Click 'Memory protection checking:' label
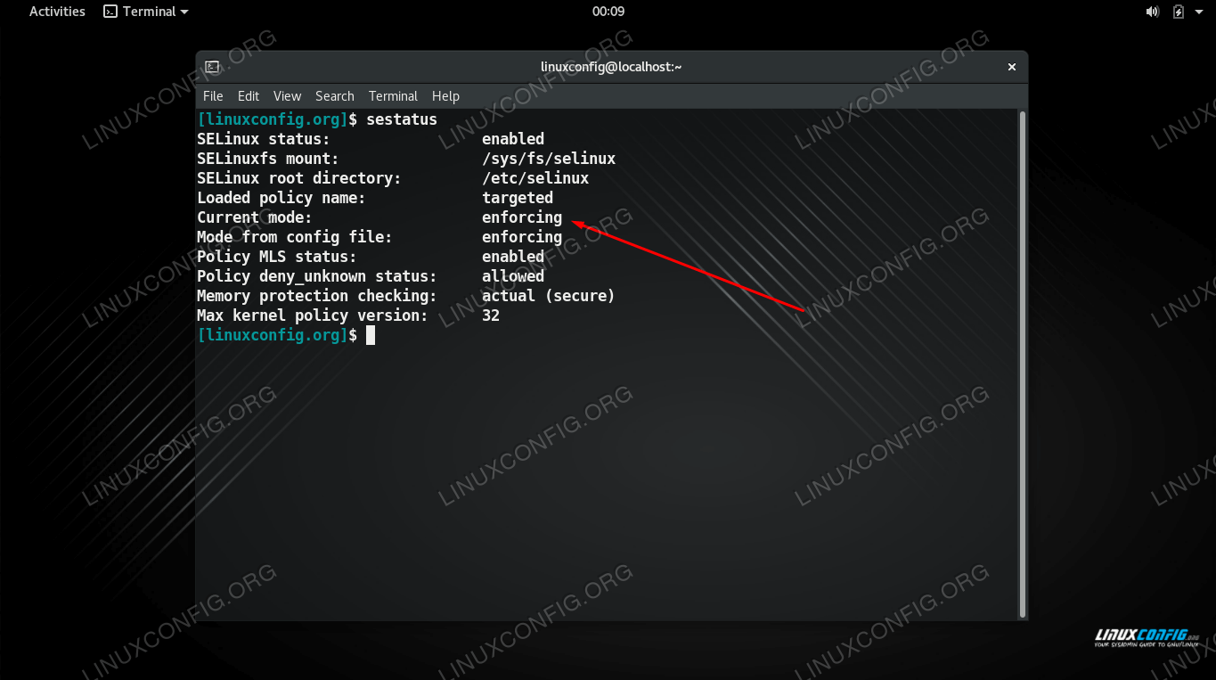 pyautogui.click(x=317, y=296)
